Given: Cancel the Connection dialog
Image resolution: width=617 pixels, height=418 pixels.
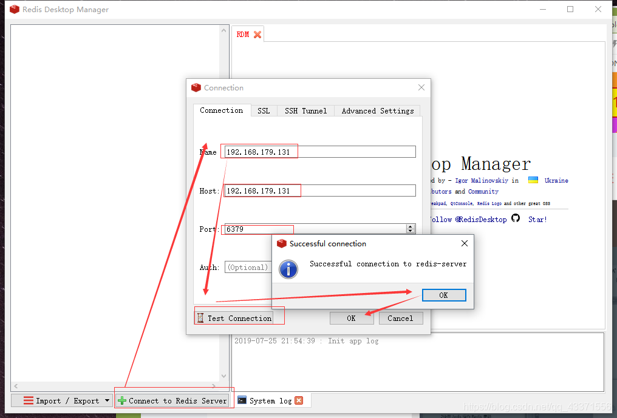Looking at the screenshot, I should click(401, 318).
